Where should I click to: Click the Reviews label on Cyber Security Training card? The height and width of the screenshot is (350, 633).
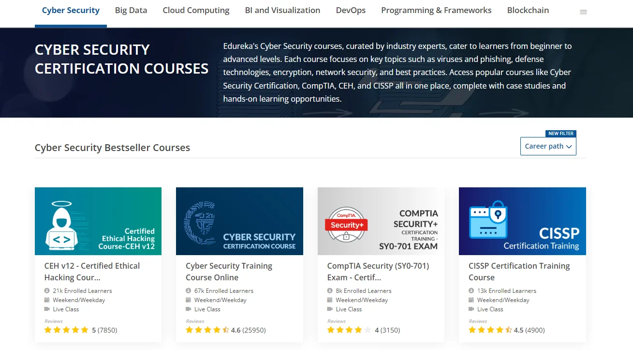coord(195,321)
